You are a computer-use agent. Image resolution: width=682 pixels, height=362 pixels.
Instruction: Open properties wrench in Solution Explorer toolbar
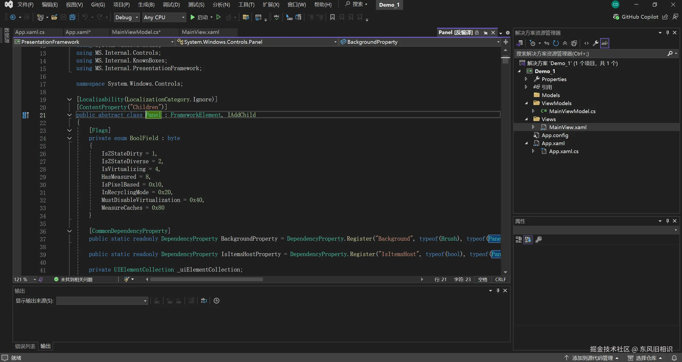[595, 43]
